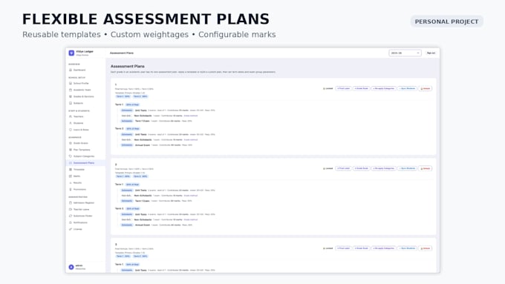Open Grades & Sections via its sidebar icon
Screen dimensions: 505x284
(x=71, y=96)
